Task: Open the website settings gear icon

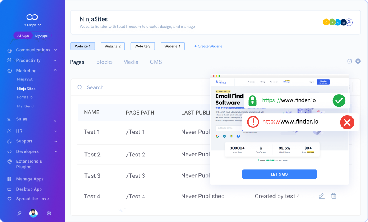Action: coord(358,61)
